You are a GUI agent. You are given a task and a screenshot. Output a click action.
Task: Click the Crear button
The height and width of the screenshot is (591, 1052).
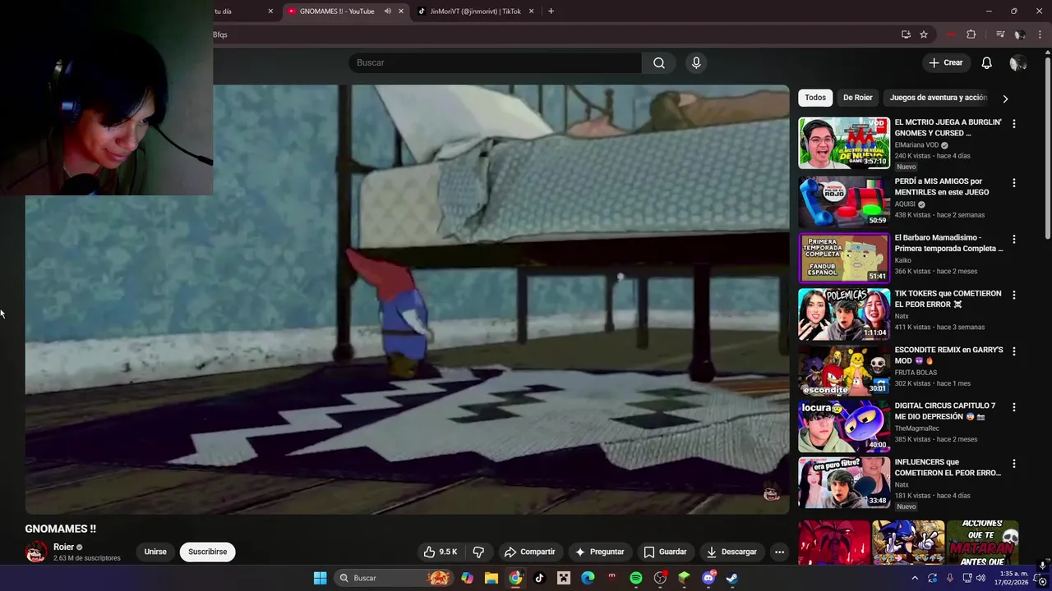coord(945,62)
